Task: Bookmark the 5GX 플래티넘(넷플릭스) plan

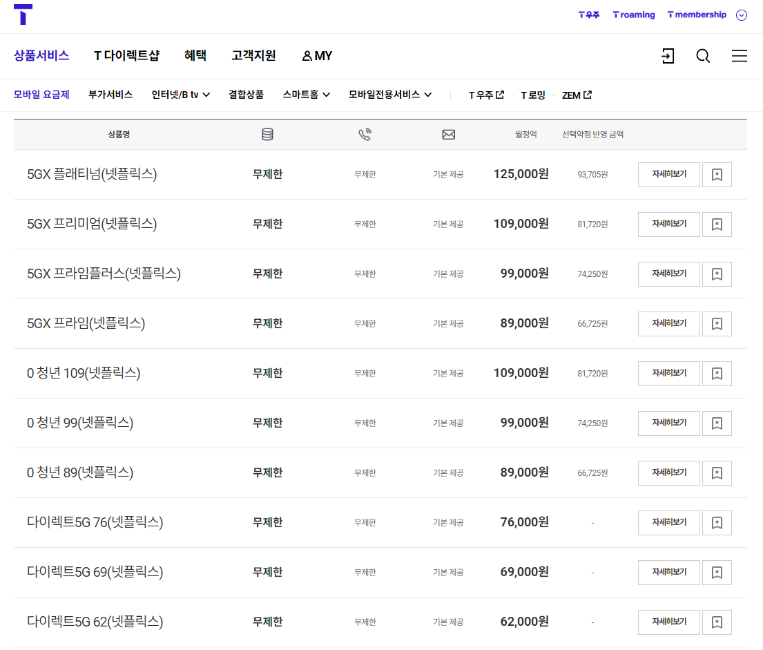Action: click(717, 174)
